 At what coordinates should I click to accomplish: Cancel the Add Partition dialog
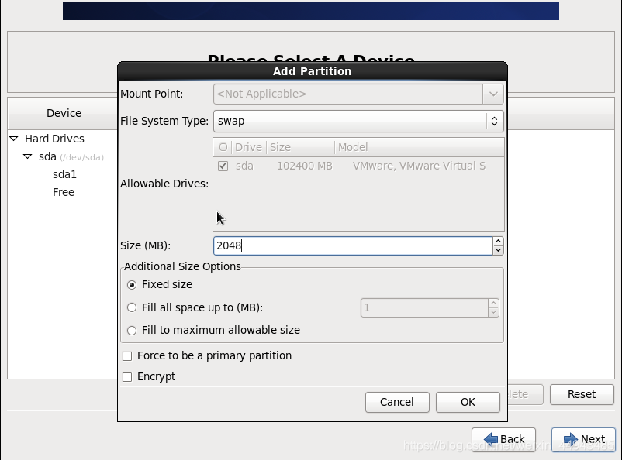coord(397,402)
